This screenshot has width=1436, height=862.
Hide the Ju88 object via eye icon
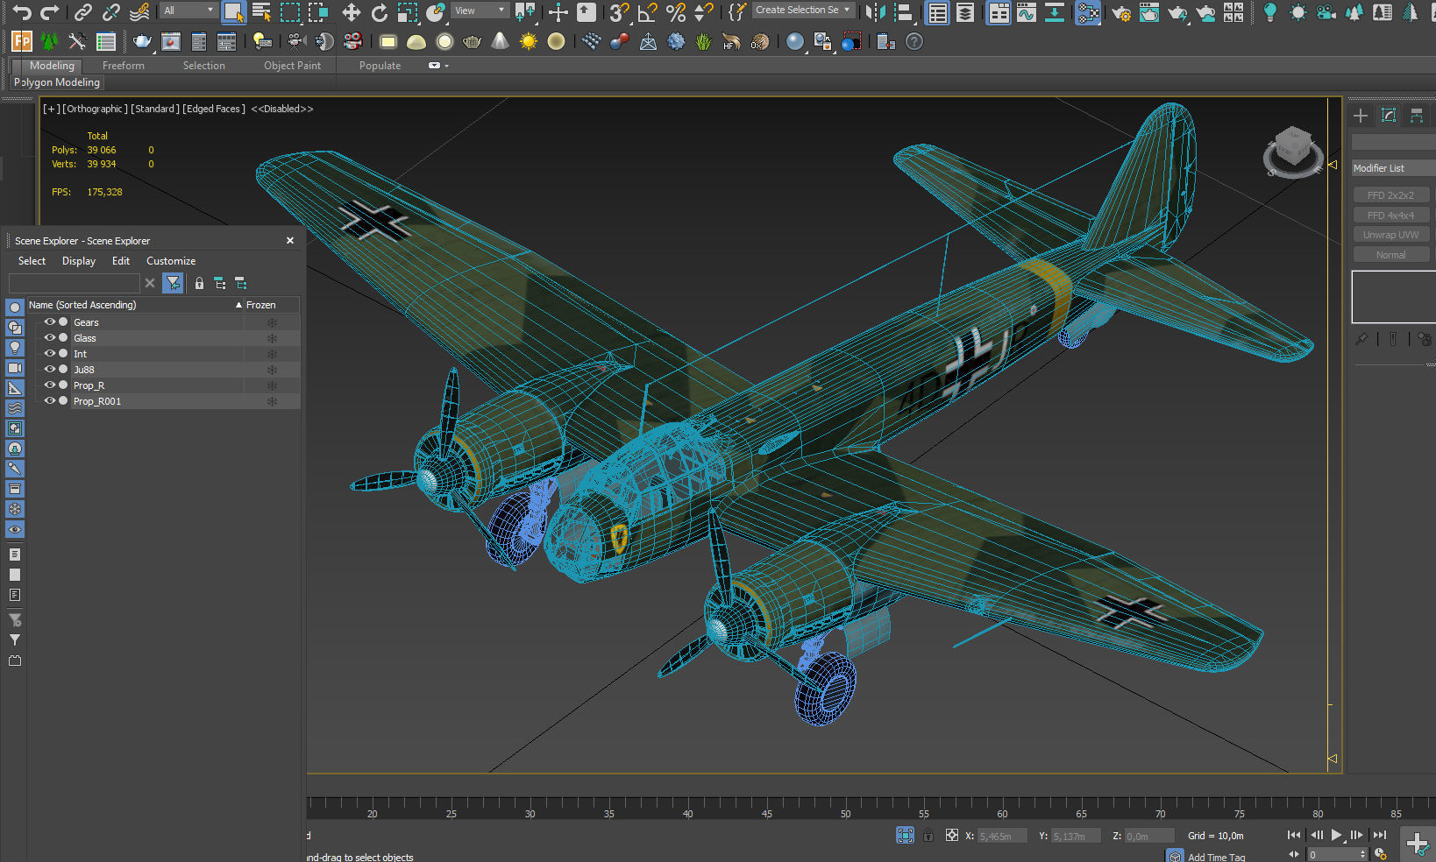click(x=50, y=369)
